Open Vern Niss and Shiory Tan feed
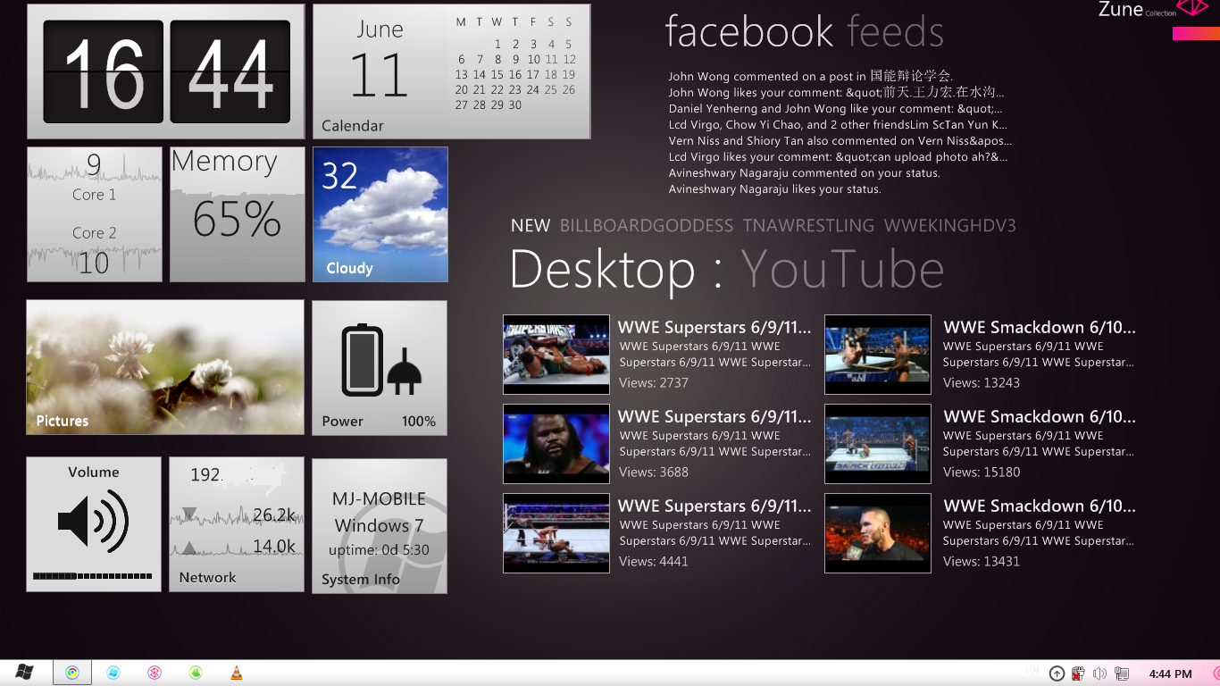1220x686 pixels. [x=840, y=140]
